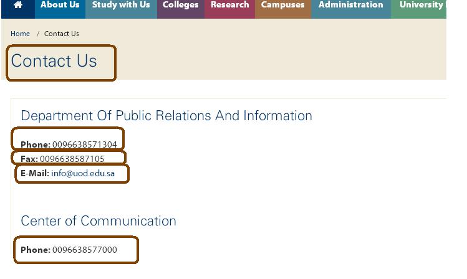Click Department Of Public Relations And Information heading
467x279 pixels.
tap(166, 116)
